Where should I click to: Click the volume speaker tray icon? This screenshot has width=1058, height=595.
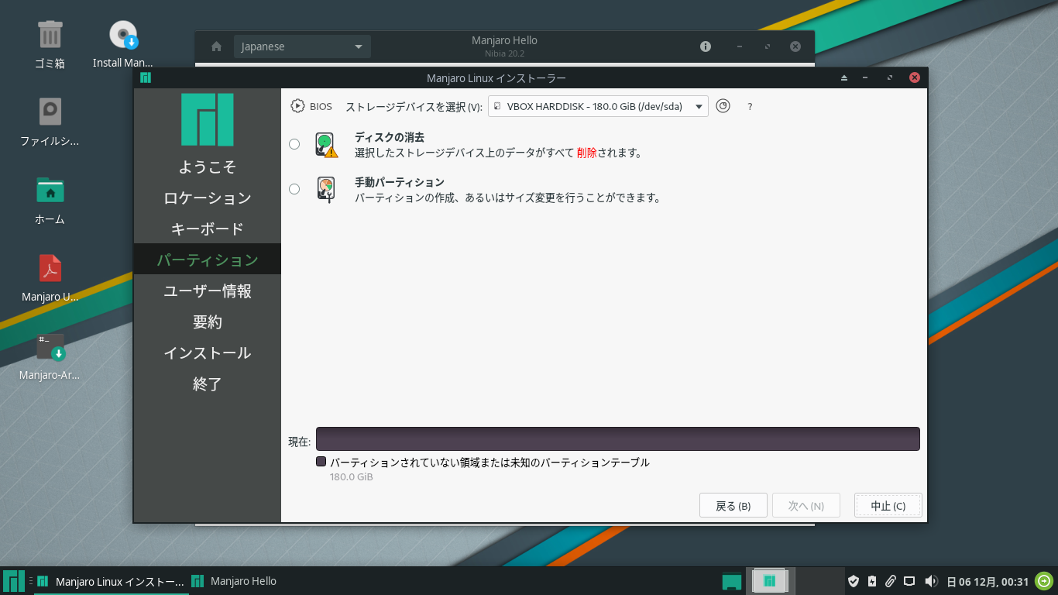(932, 581)
